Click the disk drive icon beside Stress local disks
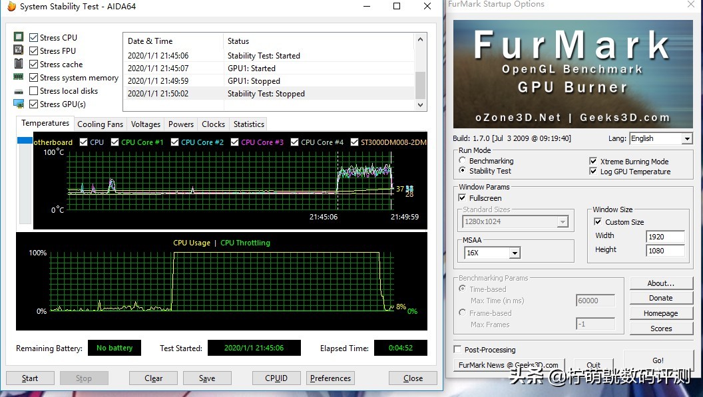Screen dimensions: 703x397 click(x=19, y=91)
